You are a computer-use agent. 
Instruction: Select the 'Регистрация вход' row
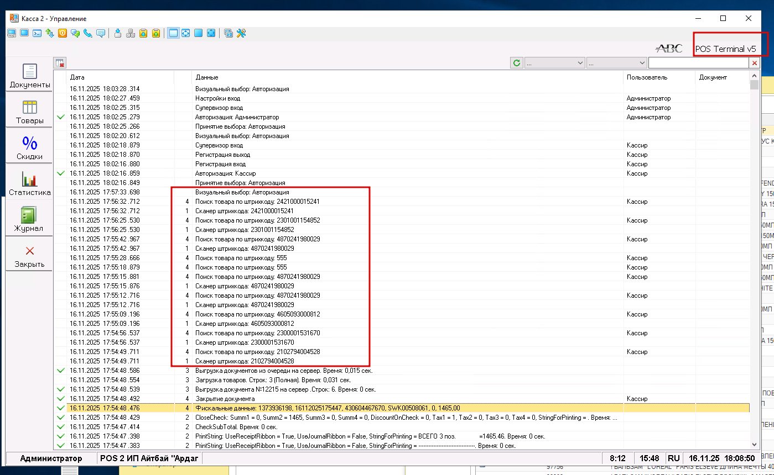coord(402,164)
